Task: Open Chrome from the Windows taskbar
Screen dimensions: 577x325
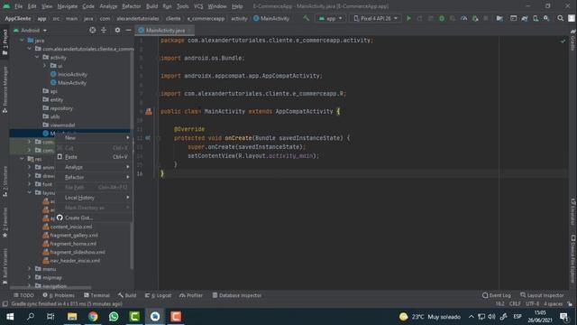Action: click(93, 317)
